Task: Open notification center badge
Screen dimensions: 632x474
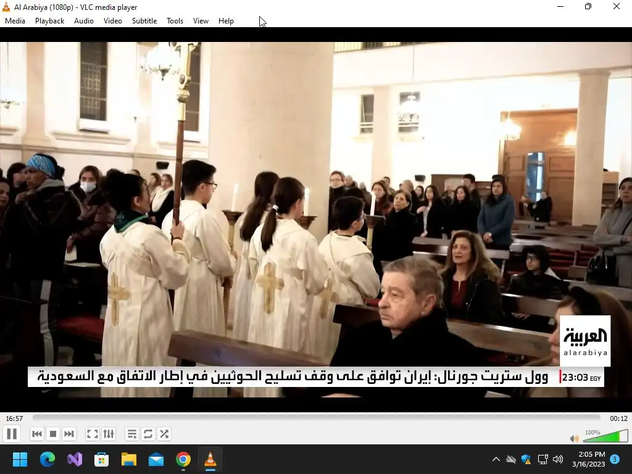Action: (x=615, y=459)
